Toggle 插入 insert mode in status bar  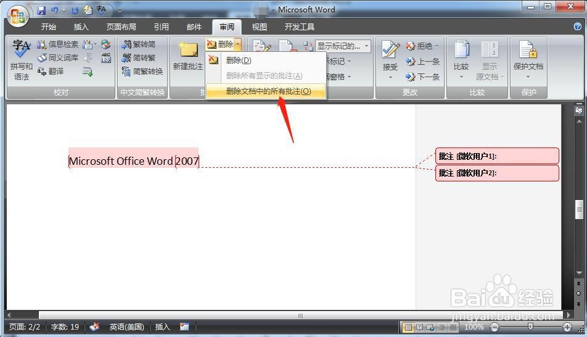pyautogui.click(x=163, y=327)
